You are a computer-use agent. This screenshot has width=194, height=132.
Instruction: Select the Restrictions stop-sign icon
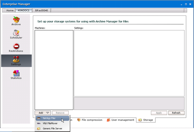16,46
